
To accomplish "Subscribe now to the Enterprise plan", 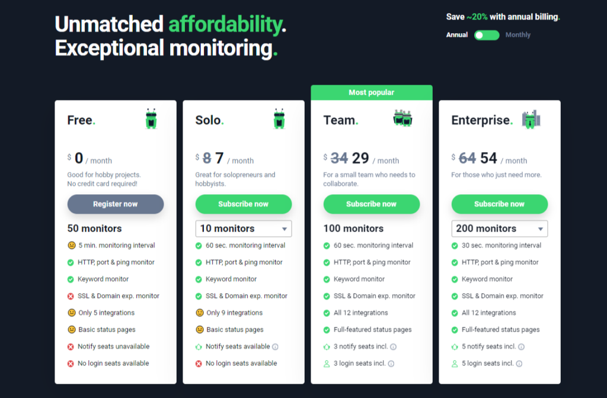I will [499, 204].
